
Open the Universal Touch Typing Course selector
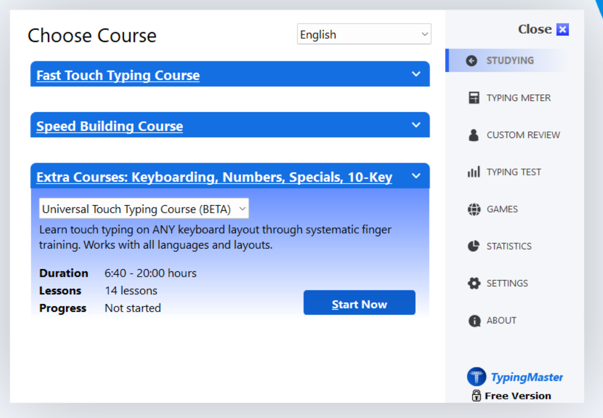coord(143,209)
